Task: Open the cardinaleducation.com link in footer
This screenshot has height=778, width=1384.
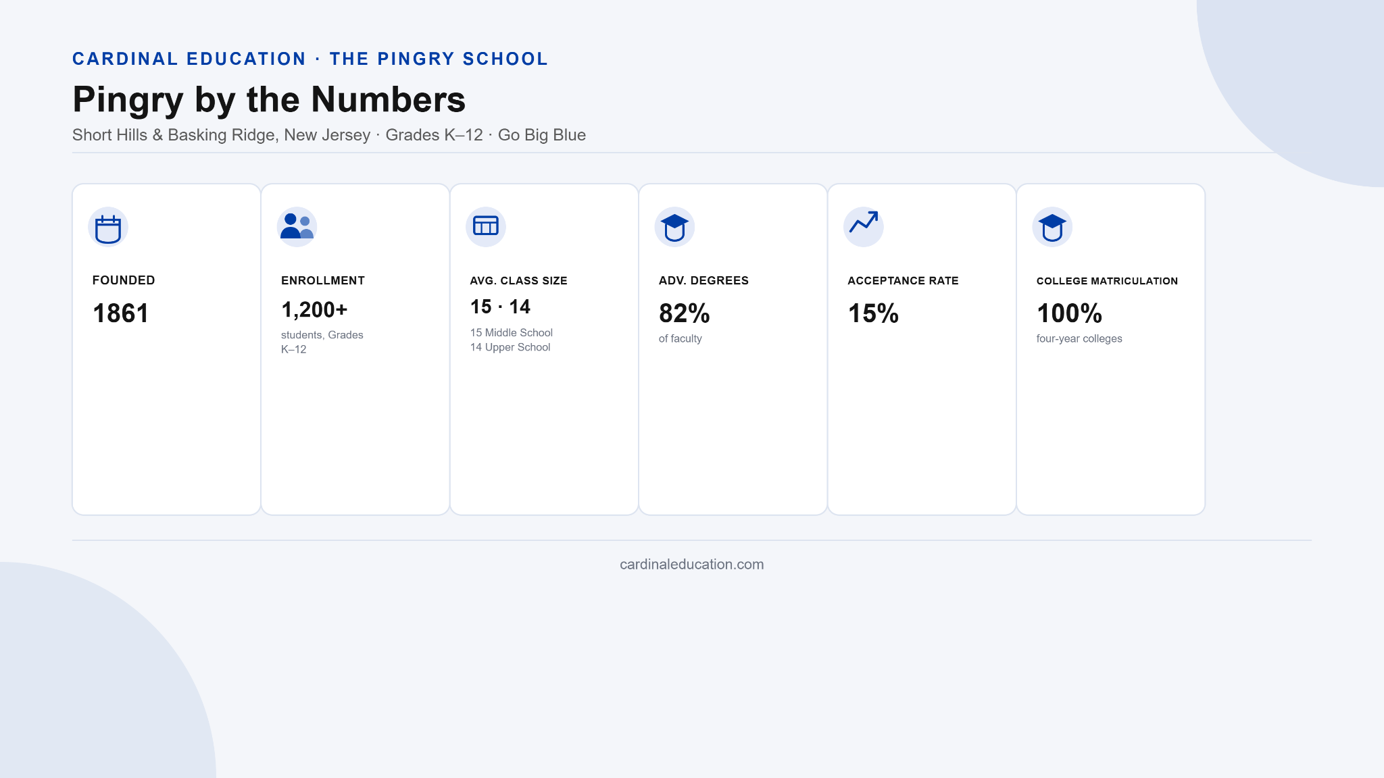Action: [x=691, y=565]
